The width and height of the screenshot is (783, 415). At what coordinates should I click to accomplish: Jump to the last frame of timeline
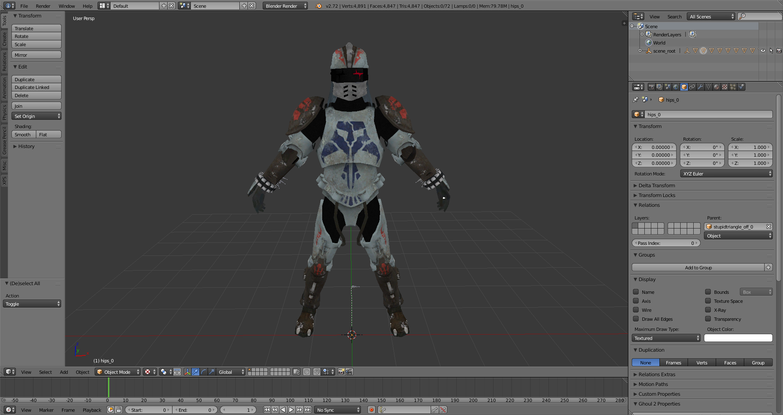(307, 410)
